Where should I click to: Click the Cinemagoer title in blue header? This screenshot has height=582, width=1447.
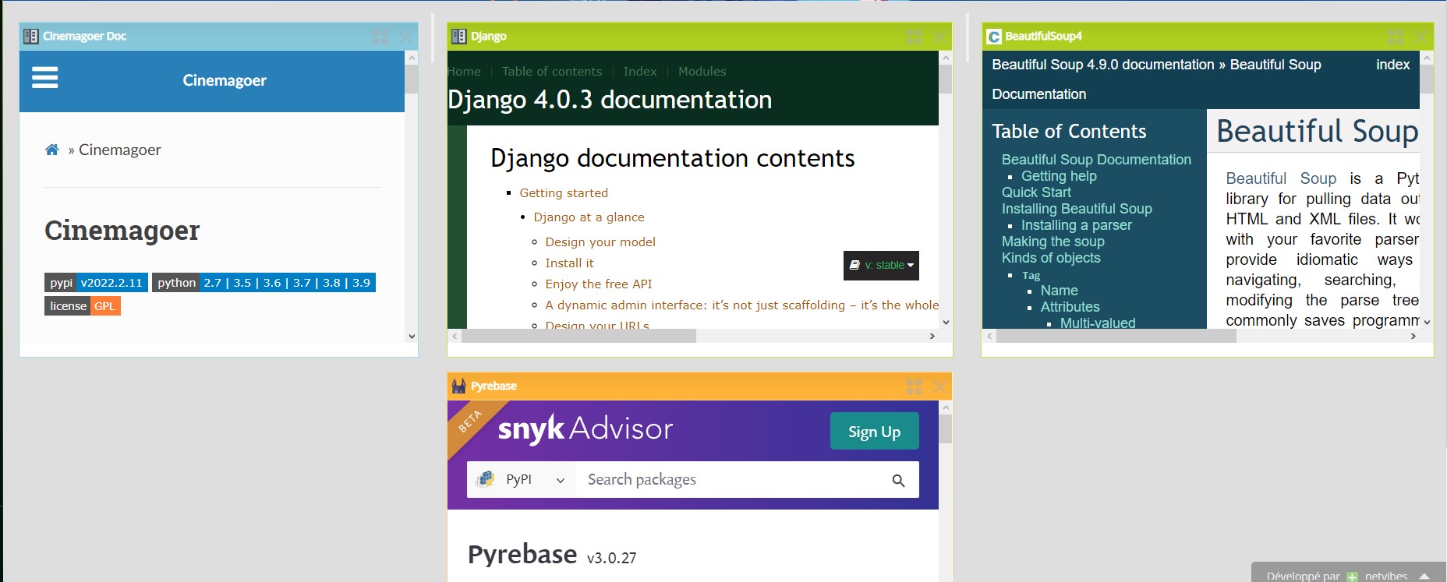[225, 80]
